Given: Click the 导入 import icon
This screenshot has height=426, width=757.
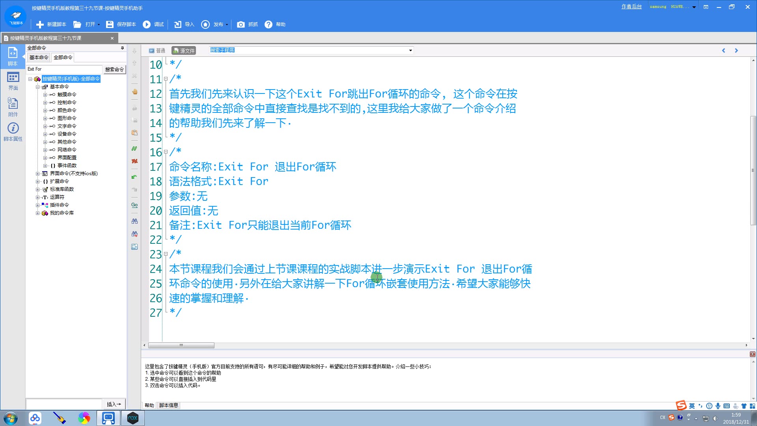Looking at the screenshot, I should (x=178, y=24).
